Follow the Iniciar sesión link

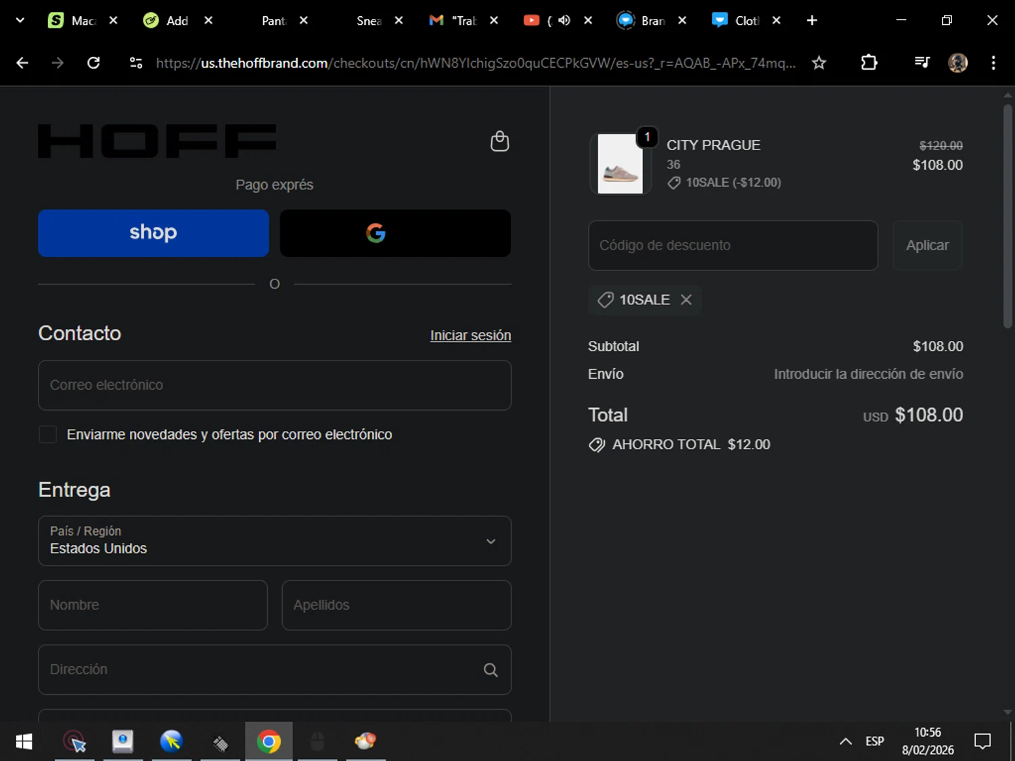[470, 336]
